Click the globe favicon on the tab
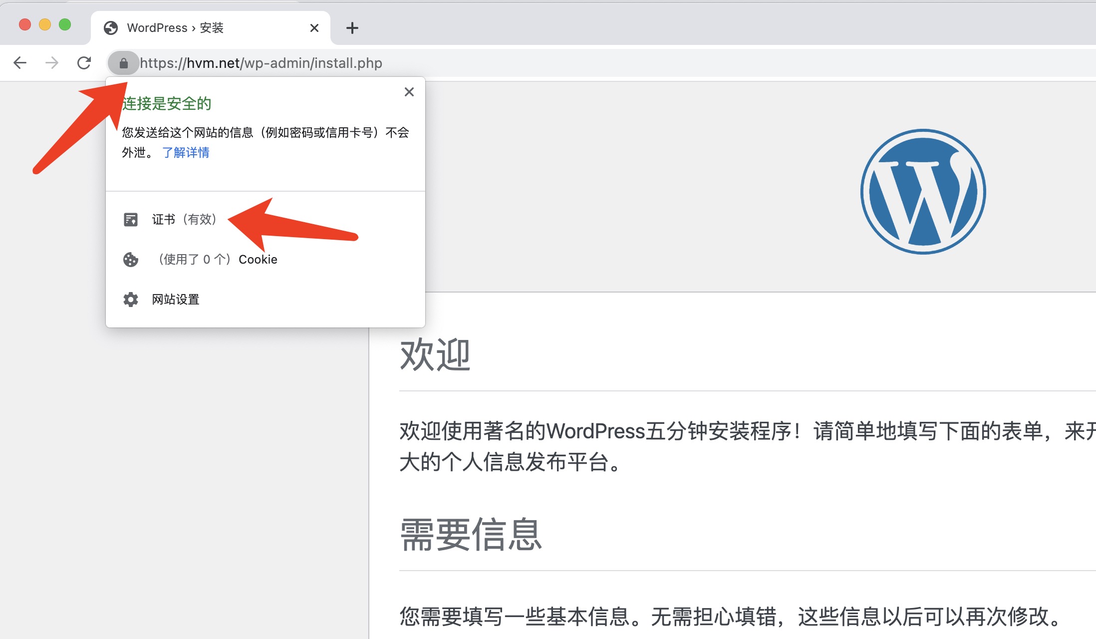 [111, 28]
